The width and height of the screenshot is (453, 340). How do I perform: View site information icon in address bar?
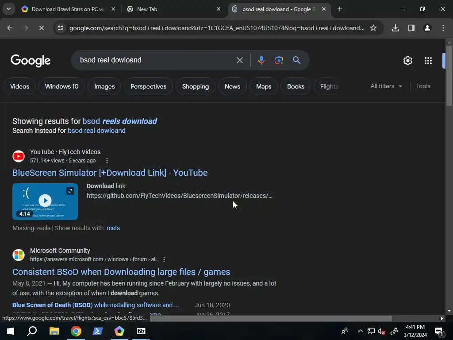click(x=61, y=28)
